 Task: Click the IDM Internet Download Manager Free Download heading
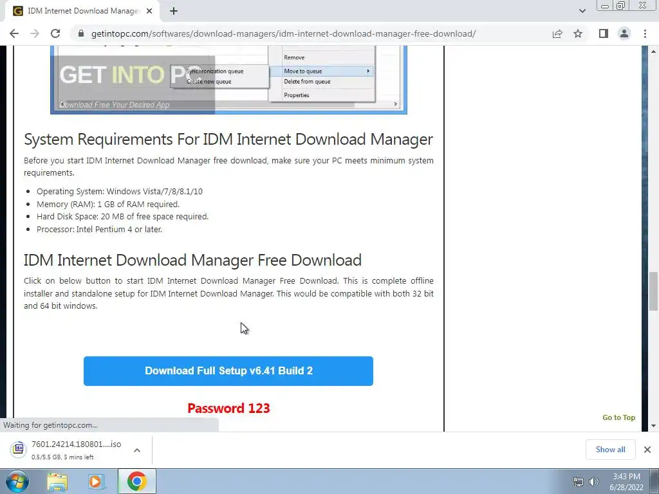tap(192, 260)
